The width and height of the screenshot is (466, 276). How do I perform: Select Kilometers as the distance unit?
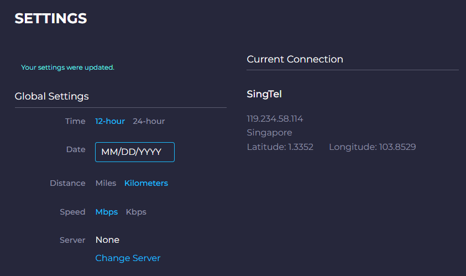tap(146, 183)
